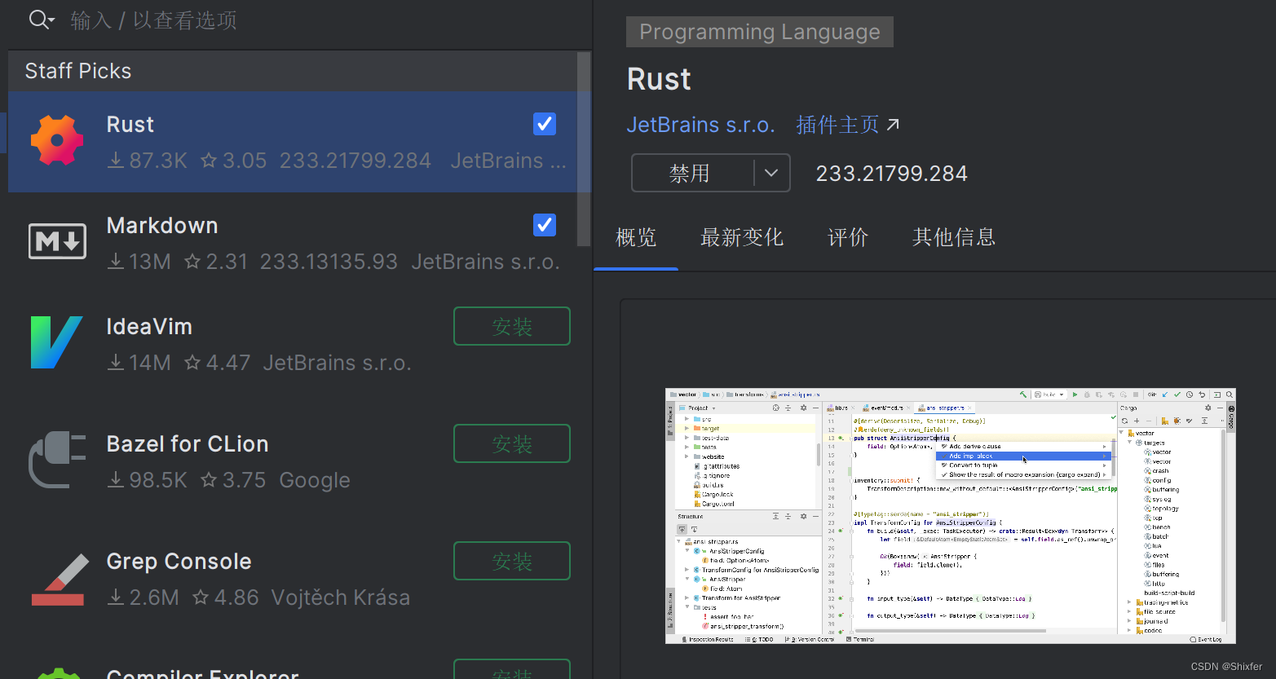Click the 禁用 button for Rust
1276x679 pixels.
coord(690,173)
